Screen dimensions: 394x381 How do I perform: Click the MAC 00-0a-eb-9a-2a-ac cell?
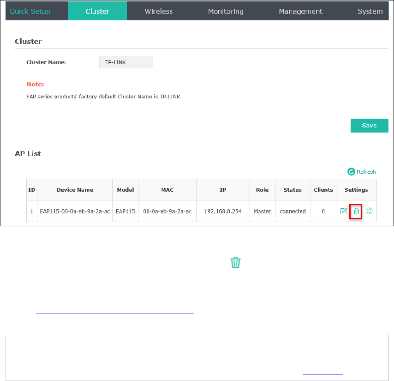[167, 211]
